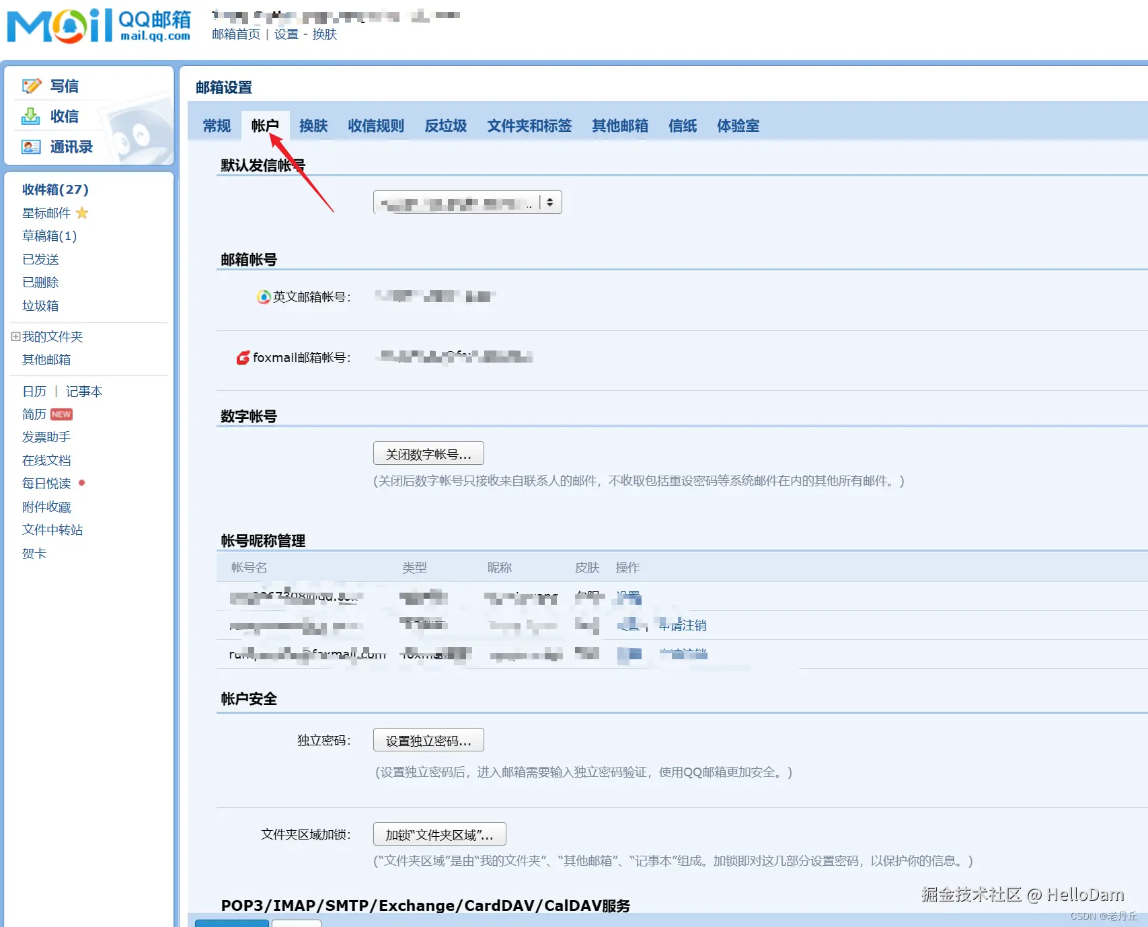Click the red dot beside 每日悦读
Image resolution: width=1148 pixels, height=927 pixels.
[x=81, y=482]
